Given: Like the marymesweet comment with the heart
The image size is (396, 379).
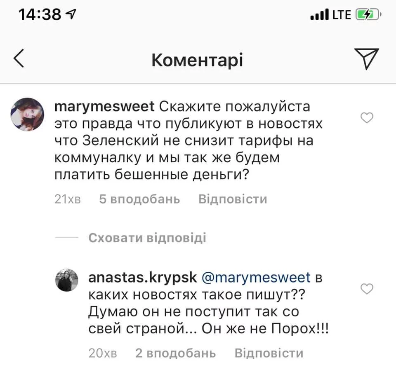Looking at the screenshot, I should pyautogui.click(x=367, y=118).
